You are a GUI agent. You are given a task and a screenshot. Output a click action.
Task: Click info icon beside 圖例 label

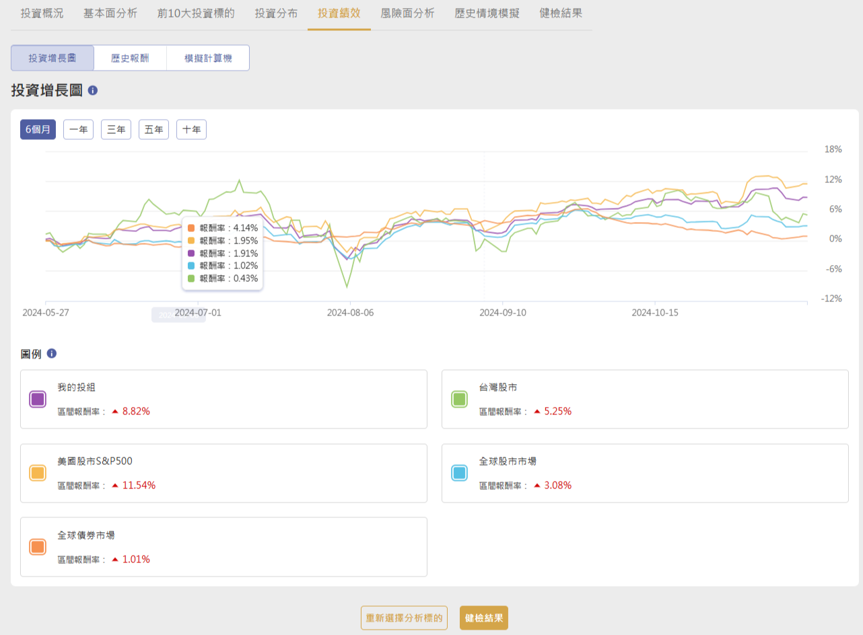click(x=52, y=353)
